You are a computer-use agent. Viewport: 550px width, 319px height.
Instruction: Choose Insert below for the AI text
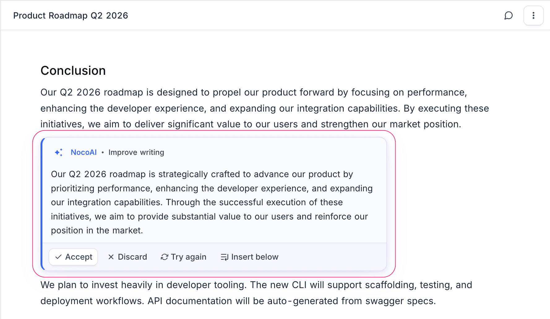[x=250, y=257]
